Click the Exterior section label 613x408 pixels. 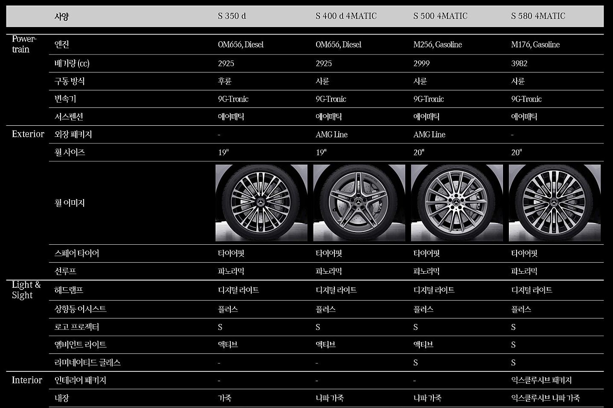point(28,134)
